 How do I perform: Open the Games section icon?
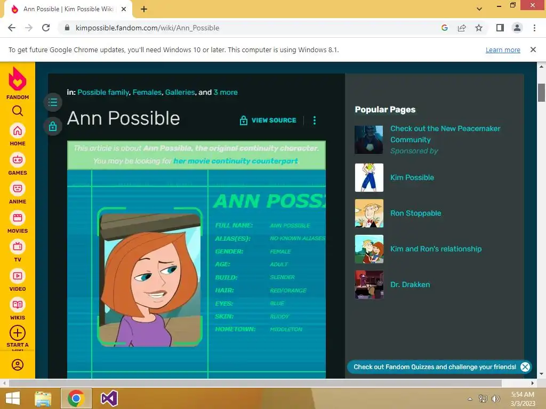18,160
